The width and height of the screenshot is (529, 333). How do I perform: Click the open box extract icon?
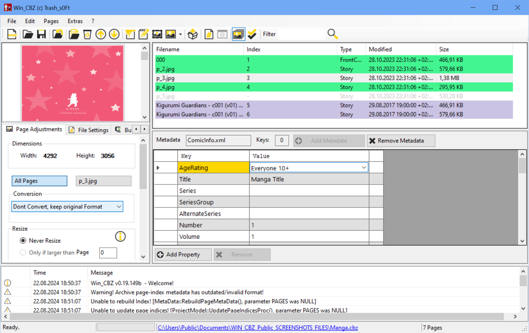pyautogui.click(x=193, y=34)
